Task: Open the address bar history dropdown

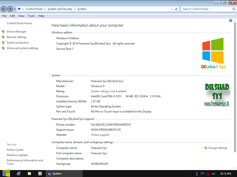Action: pyautogui.click(x=172, y=9)
